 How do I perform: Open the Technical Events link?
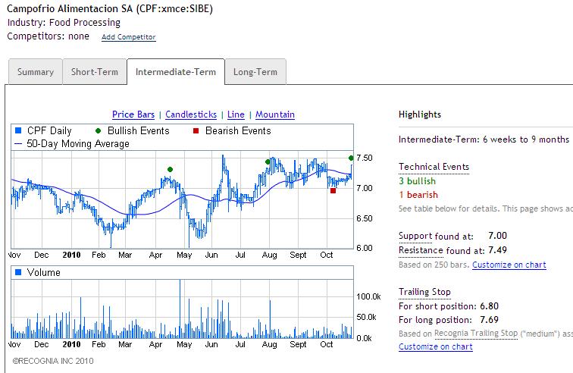click(x=434, y=166)
